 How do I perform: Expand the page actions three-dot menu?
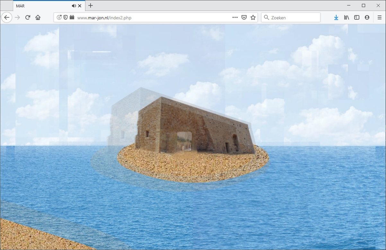click(235, 17)
